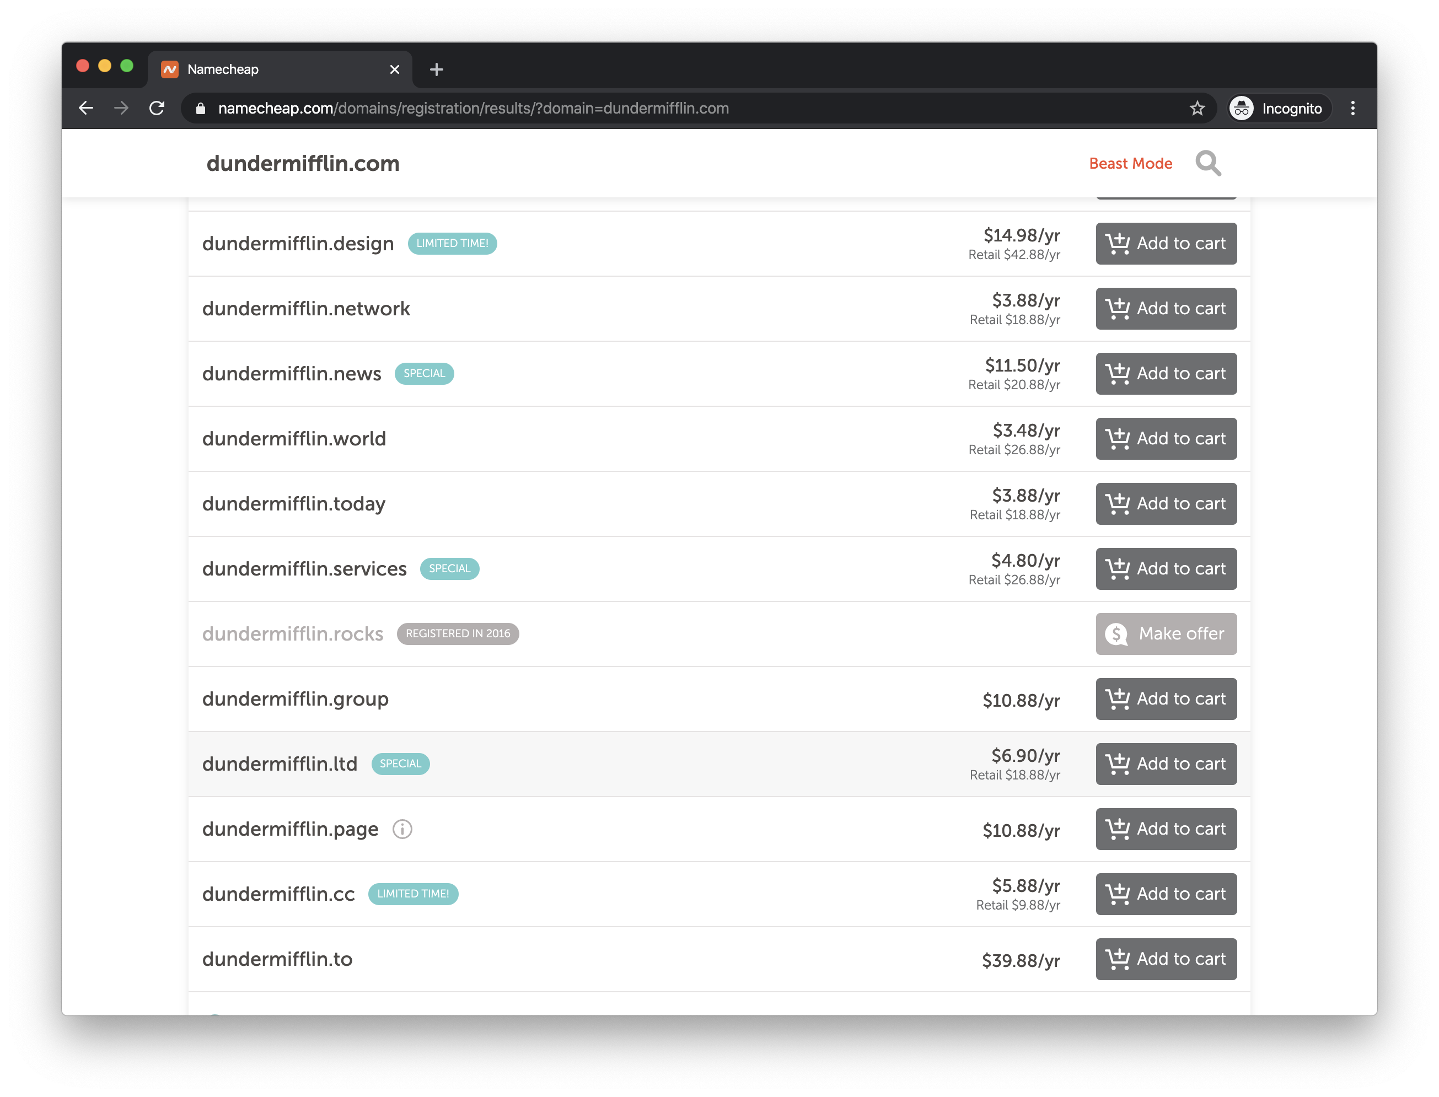Add dundermifflin.design to cart
Screen dimensions: 1439x1097
pos(1166,244)
